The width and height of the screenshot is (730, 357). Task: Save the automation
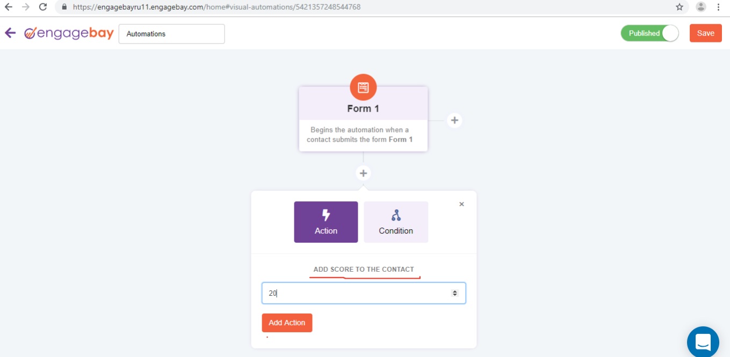pos(705,33)
